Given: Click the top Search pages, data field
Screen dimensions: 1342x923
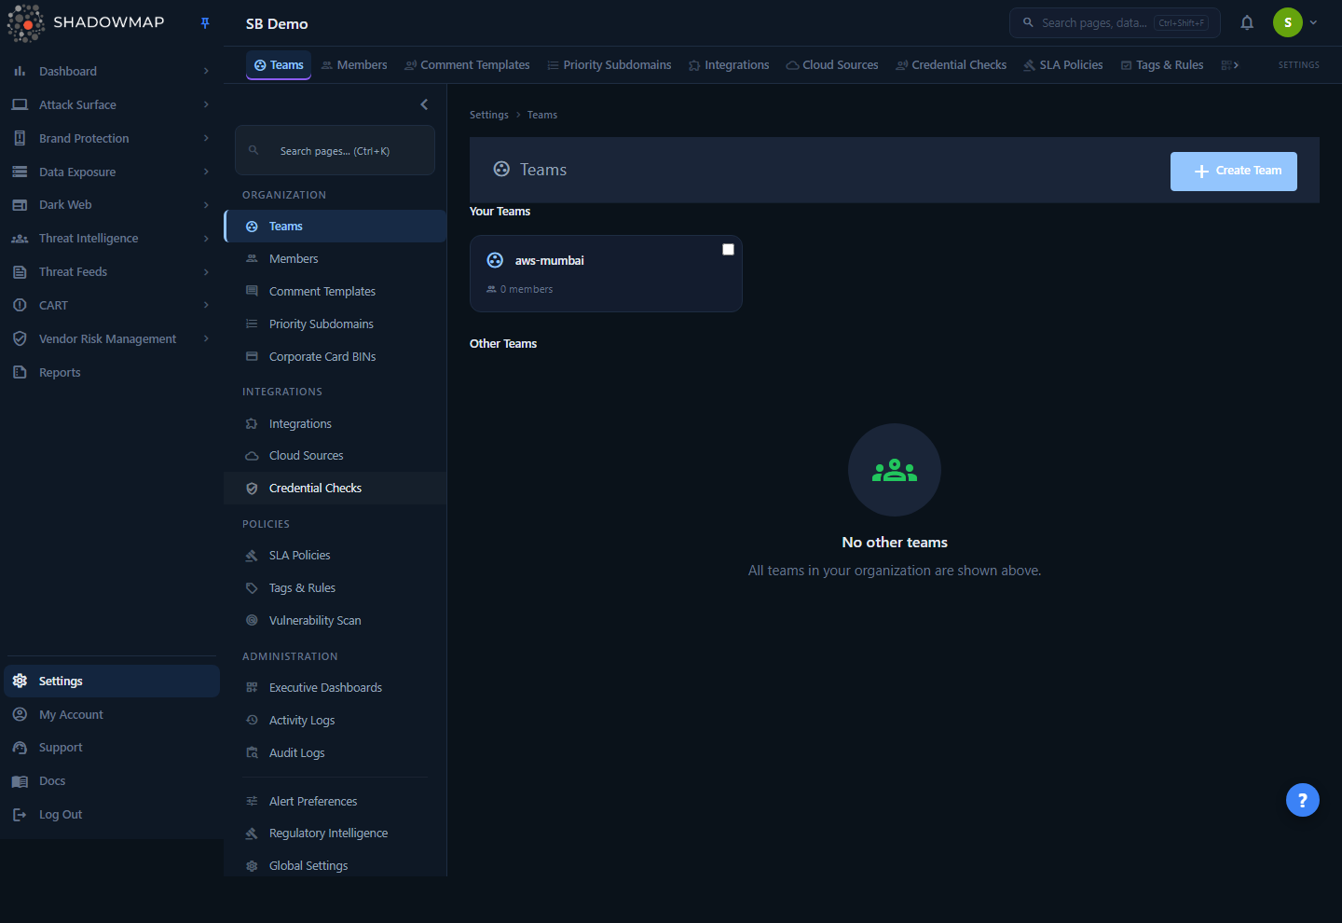Looking at the screenshot, I should (x=1115, y=22).
